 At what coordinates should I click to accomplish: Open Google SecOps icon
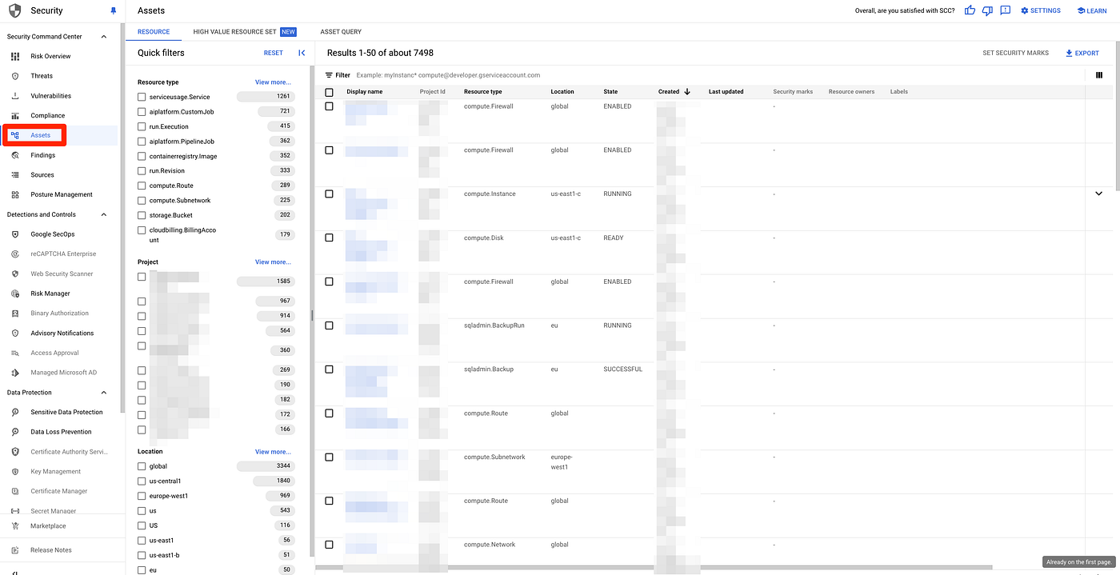point(15,234)
